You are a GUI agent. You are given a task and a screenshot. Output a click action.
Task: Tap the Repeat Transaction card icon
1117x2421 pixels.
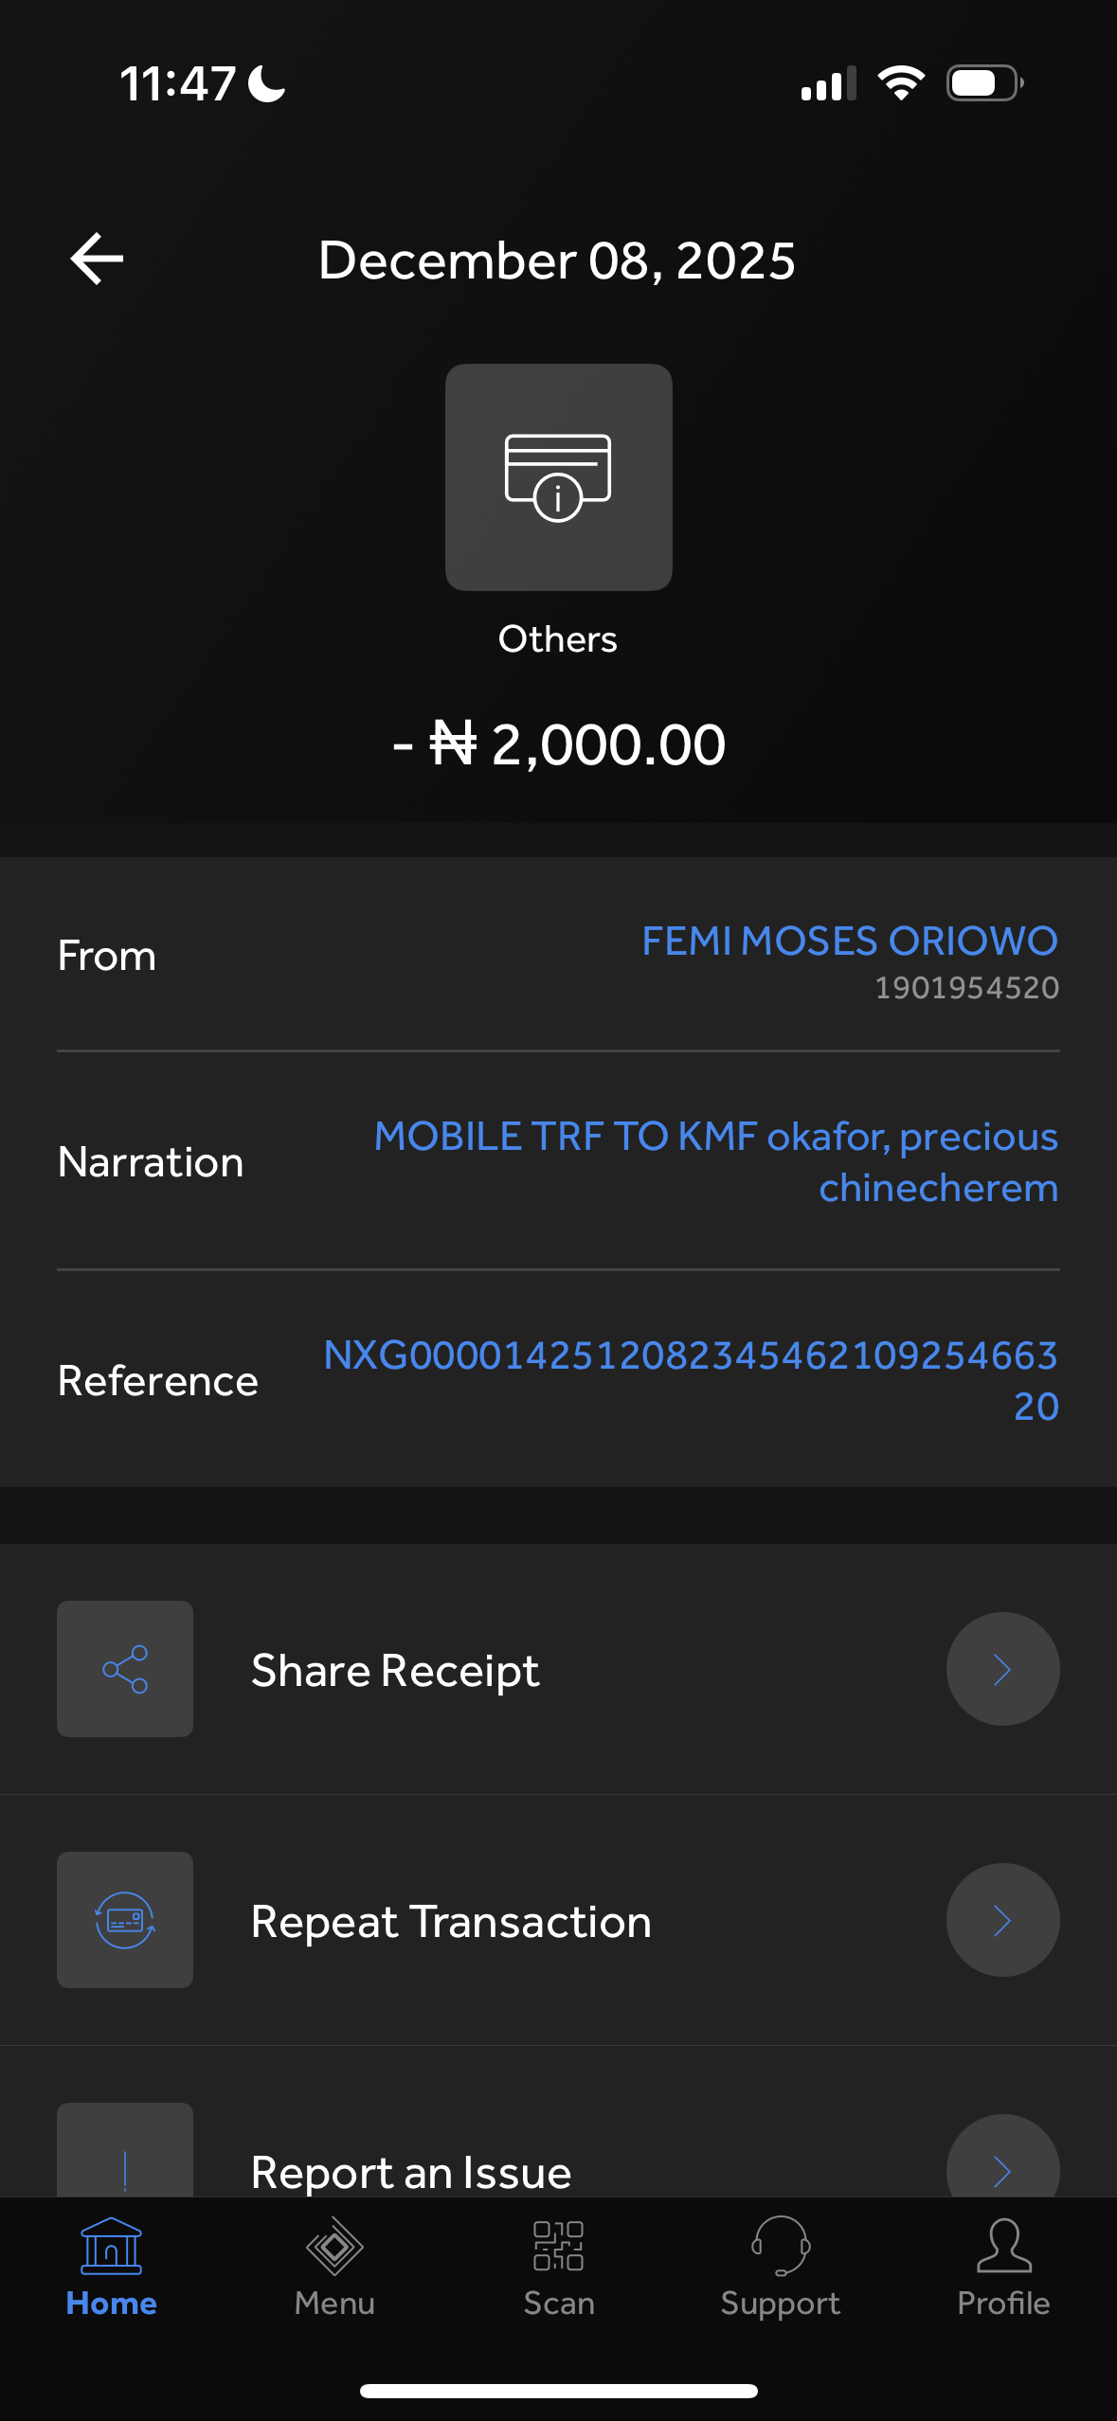coord(125,1920)
